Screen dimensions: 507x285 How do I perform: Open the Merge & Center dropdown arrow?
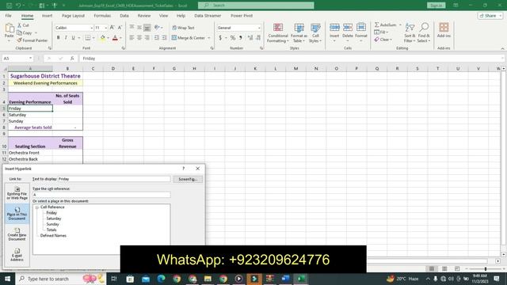(209, 38)
